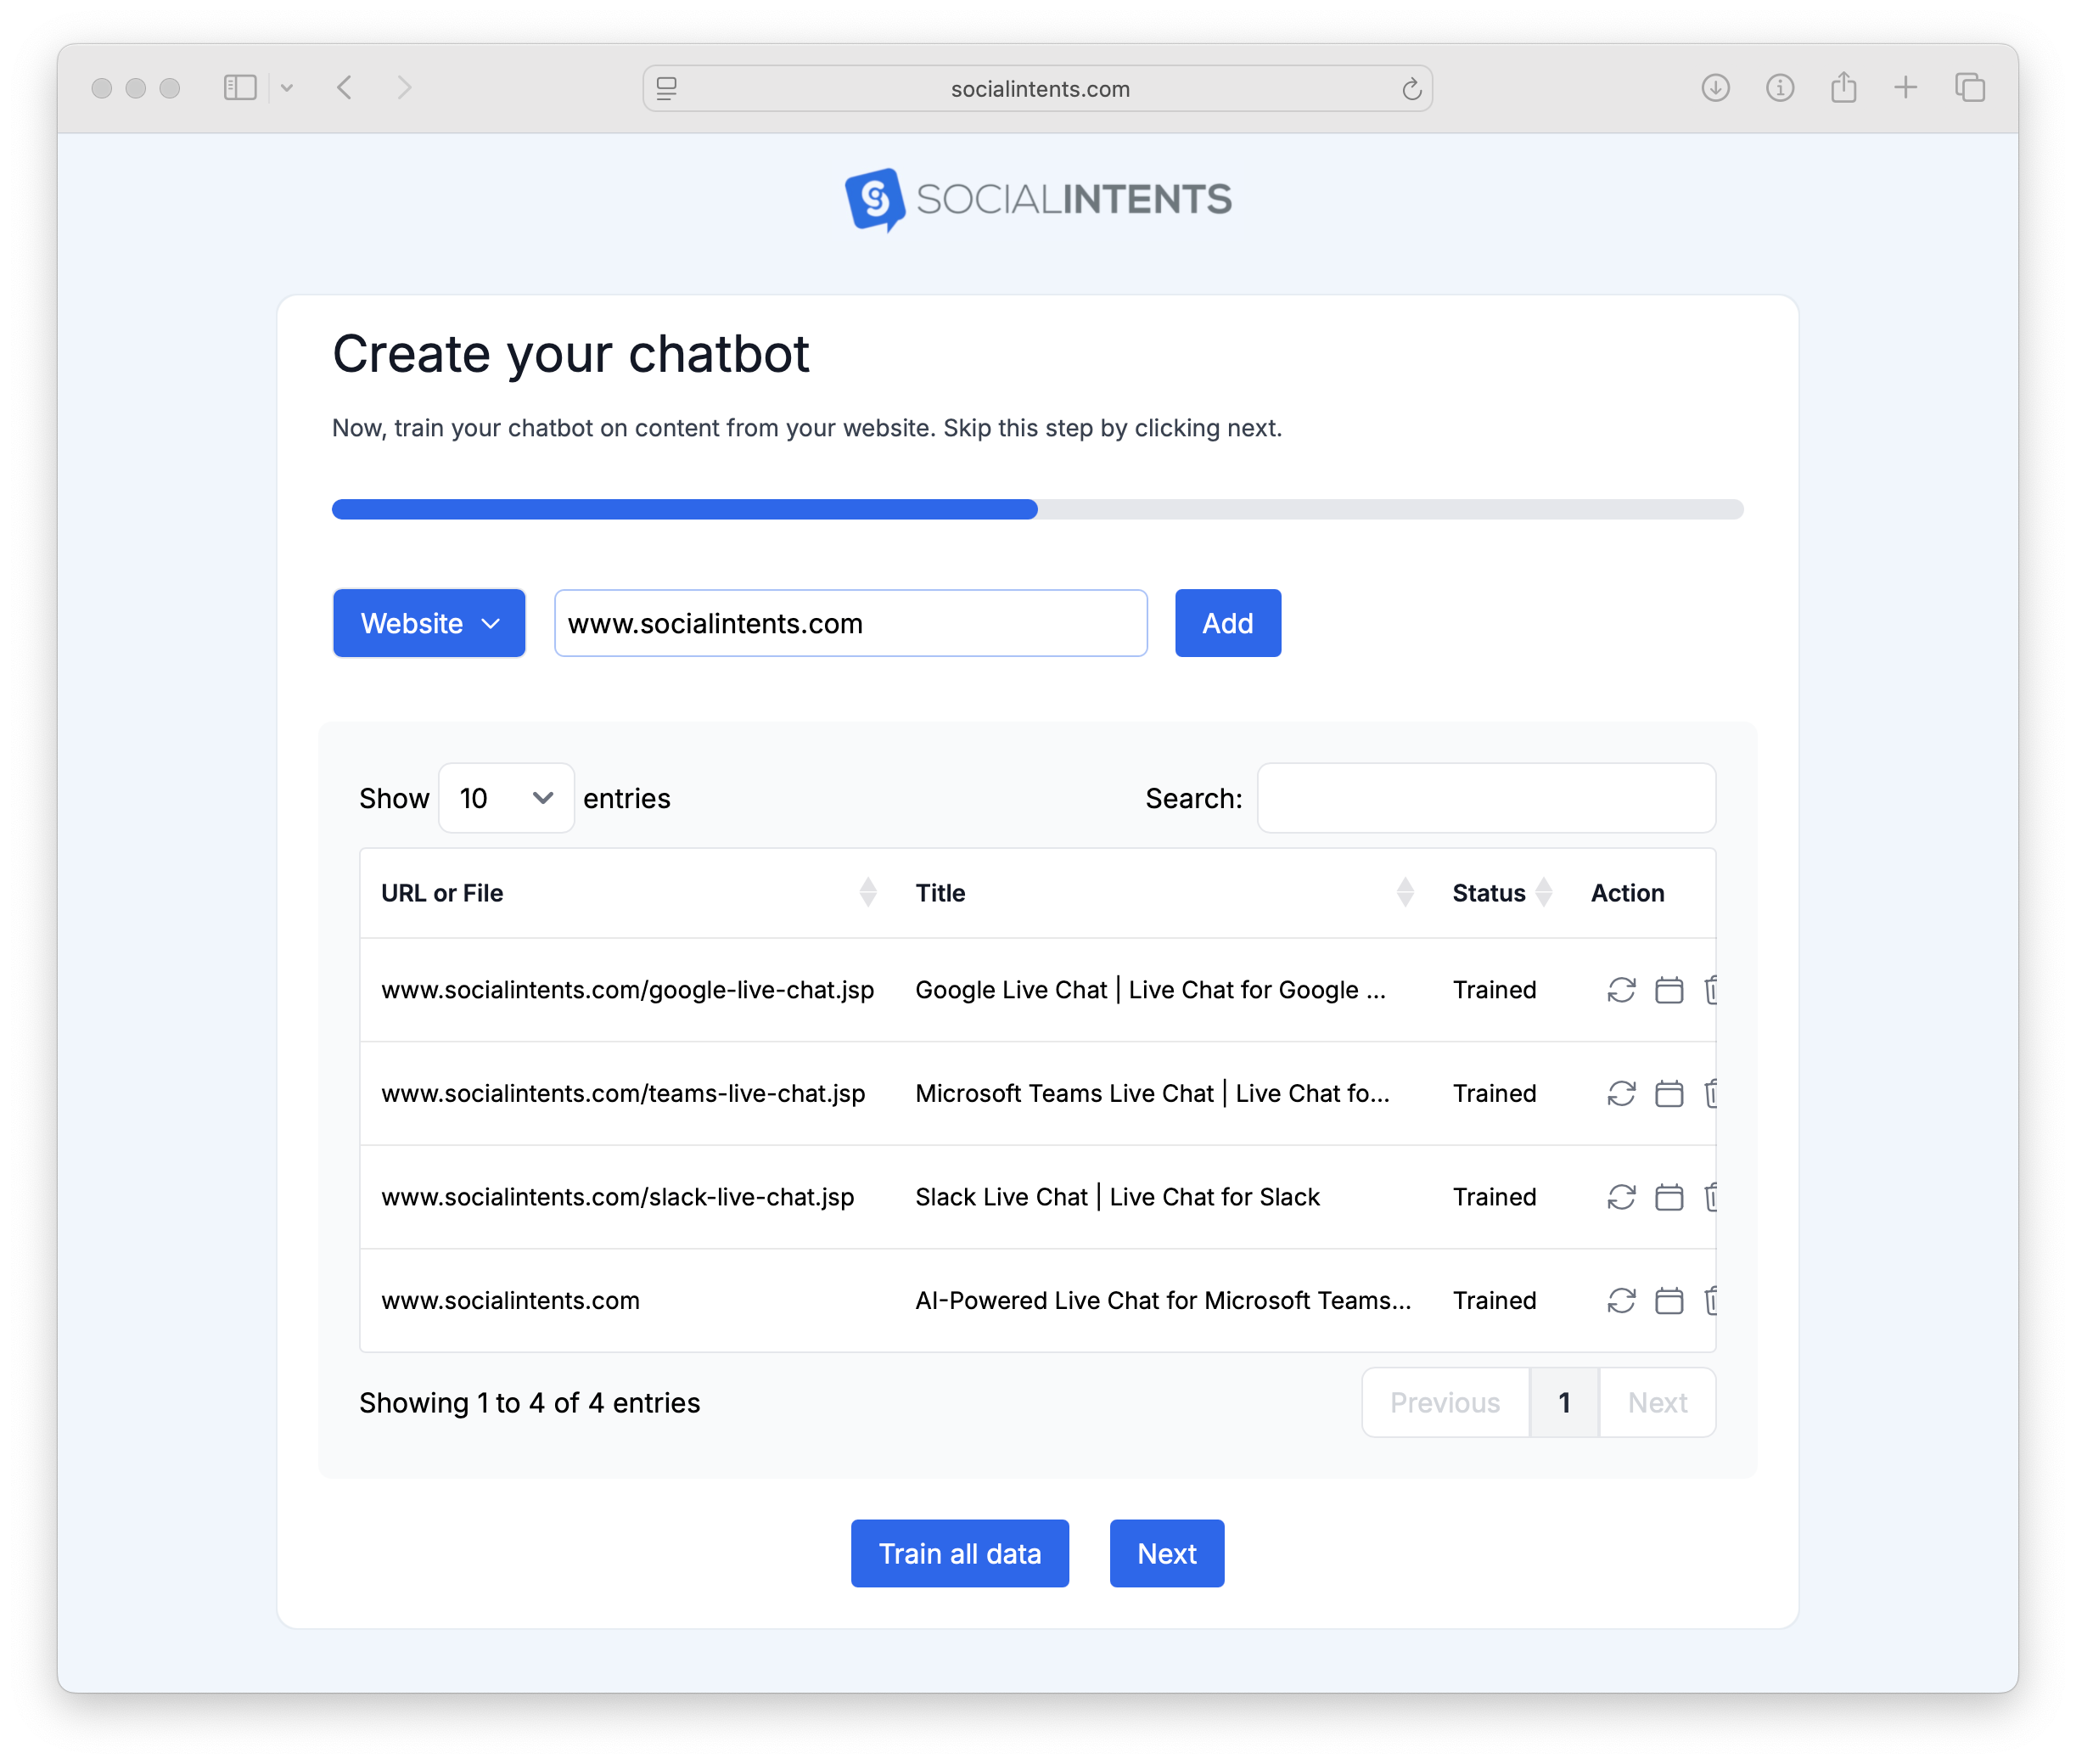Expand the sidebar options chevron
2076x1764 pixels.
[287, 88]
